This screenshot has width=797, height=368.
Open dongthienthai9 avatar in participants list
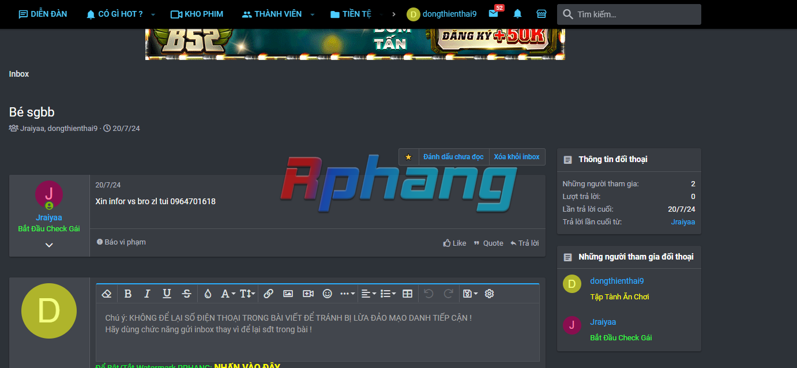point(572,284)
